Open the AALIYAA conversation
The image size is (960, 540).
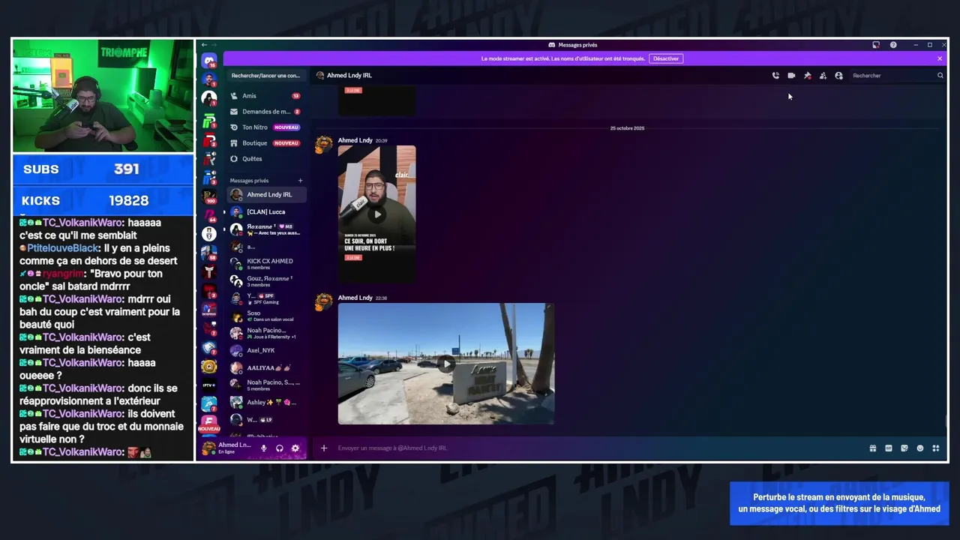(x=266, y=368)
